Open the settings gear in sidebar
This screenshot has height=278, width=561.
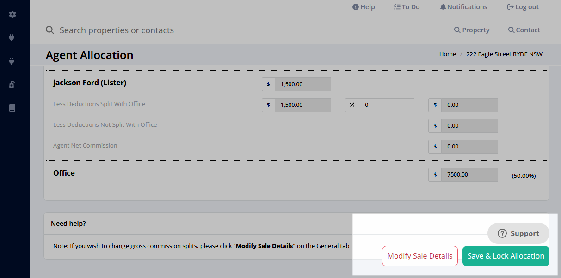[12, 14]
